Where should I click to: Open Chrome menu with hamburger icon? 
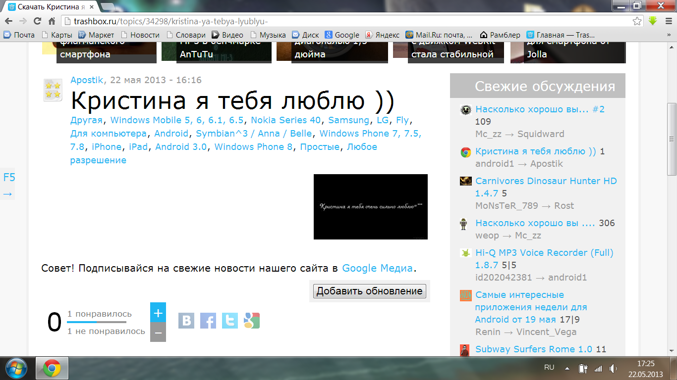click(667, 21)
